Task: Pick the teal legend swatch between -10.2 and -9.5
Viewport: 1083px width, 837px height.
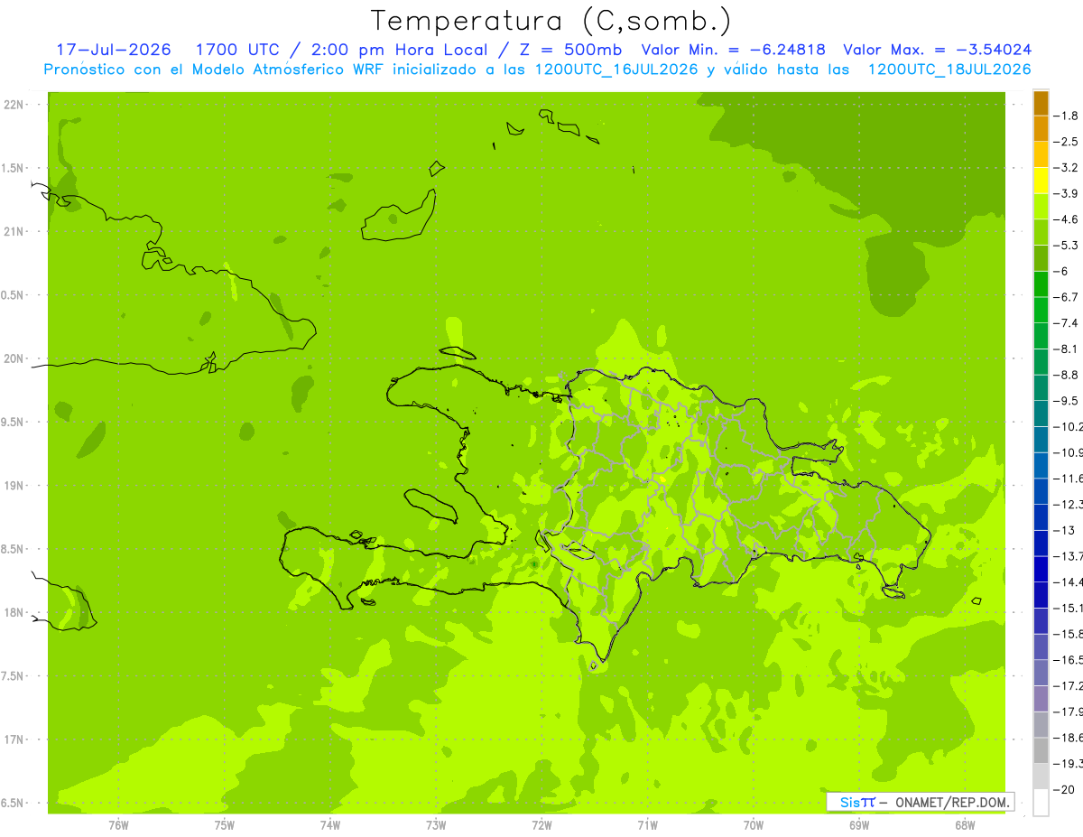Action: [1041, 414]
